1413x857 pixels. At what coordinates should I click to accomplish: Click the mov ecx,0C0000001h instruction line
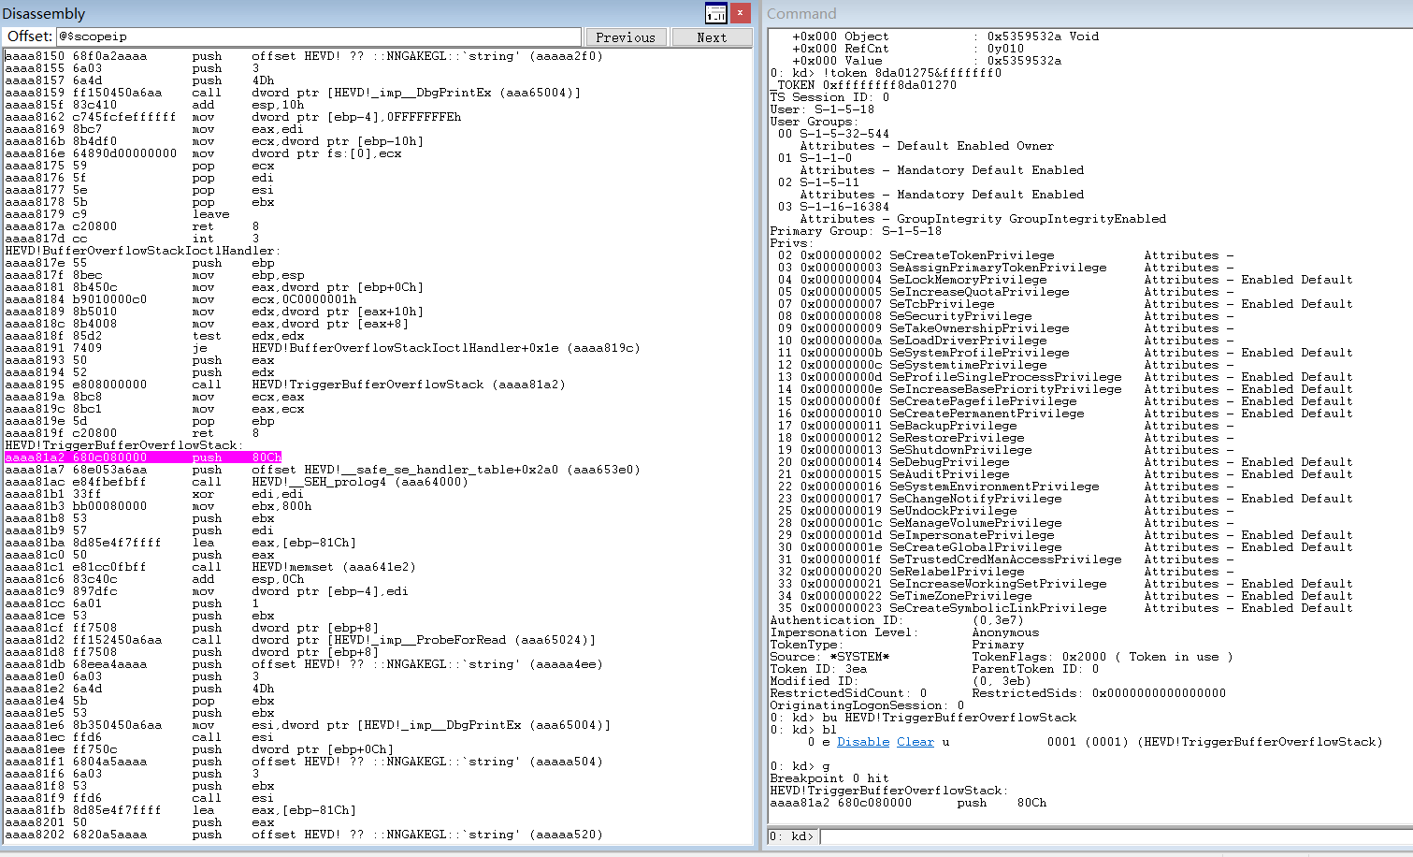coord(180,299)
